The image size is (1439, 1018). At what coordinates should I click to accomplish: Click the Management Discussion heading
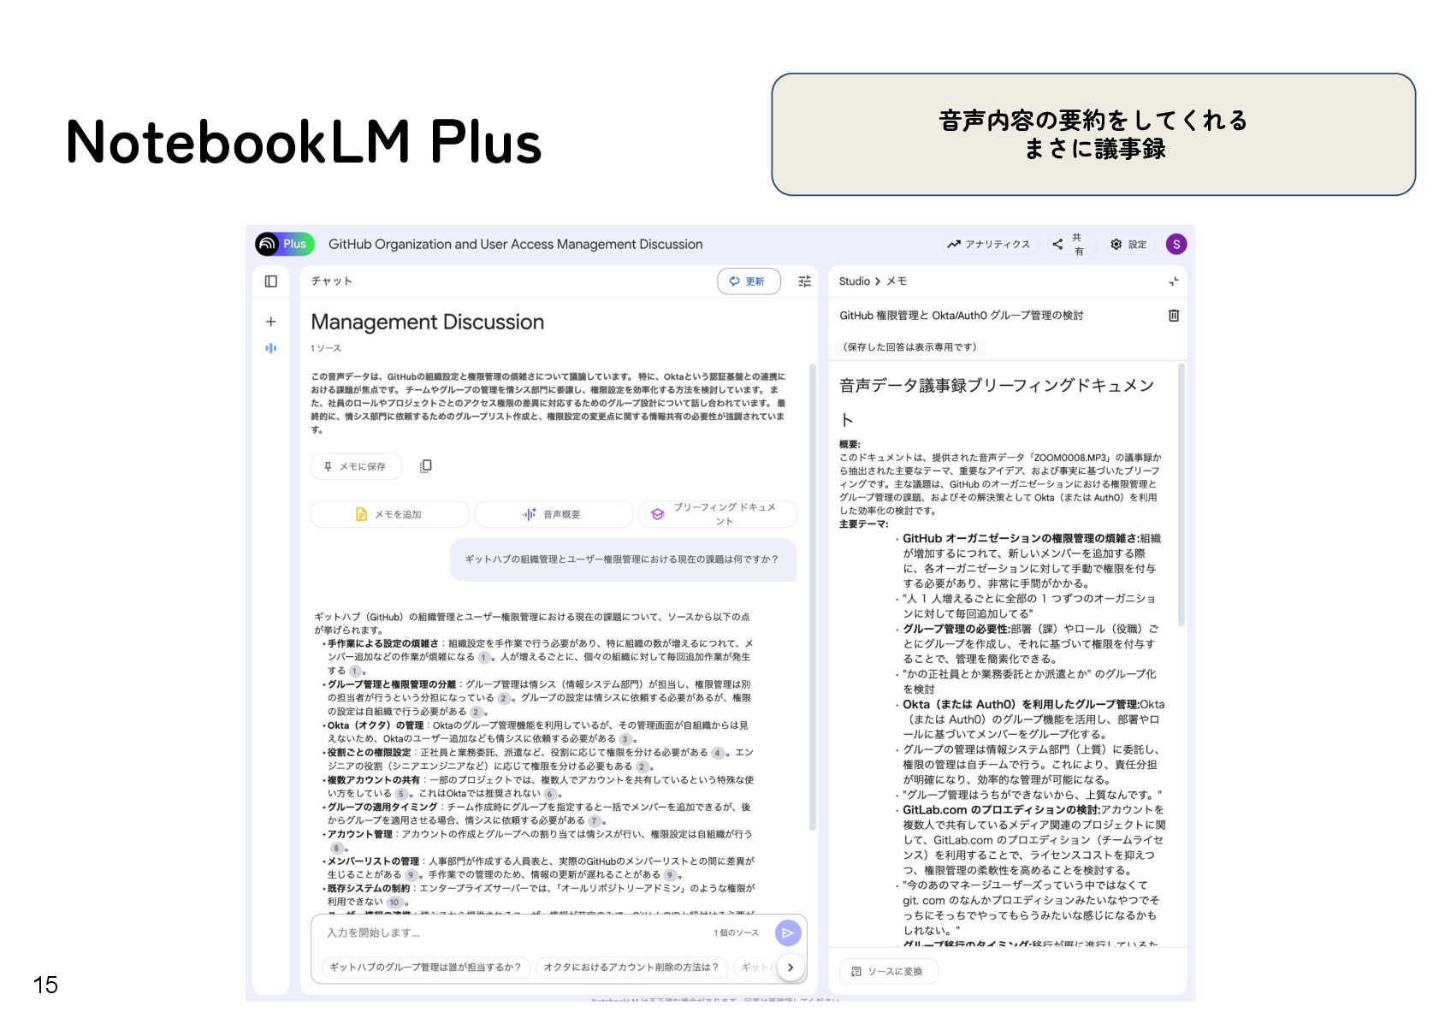click(427, 323)
